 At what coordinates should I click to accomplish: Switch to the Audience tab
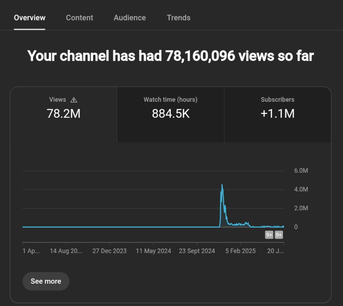click(x=130, y=18)
